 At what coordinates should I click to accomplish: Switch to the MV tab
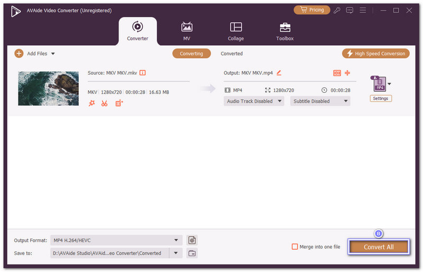tap(187, 31)
